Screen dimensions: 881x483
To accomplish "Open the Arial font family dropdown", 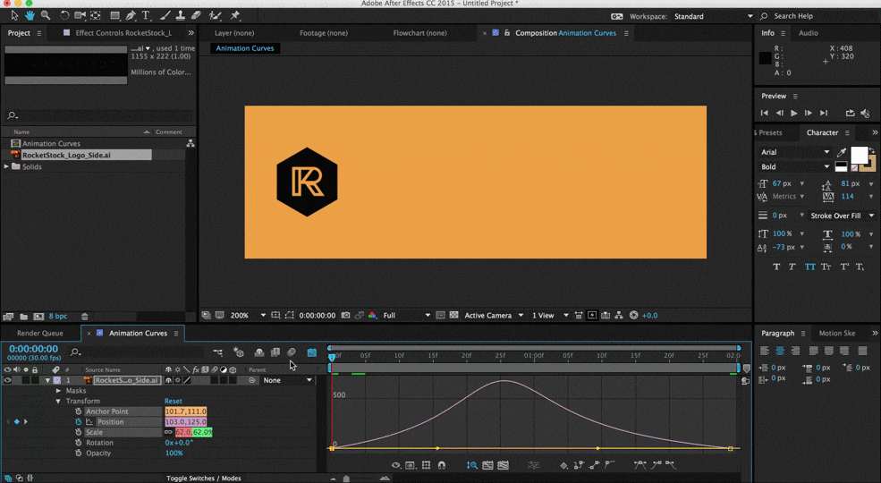I will [794, 152].
